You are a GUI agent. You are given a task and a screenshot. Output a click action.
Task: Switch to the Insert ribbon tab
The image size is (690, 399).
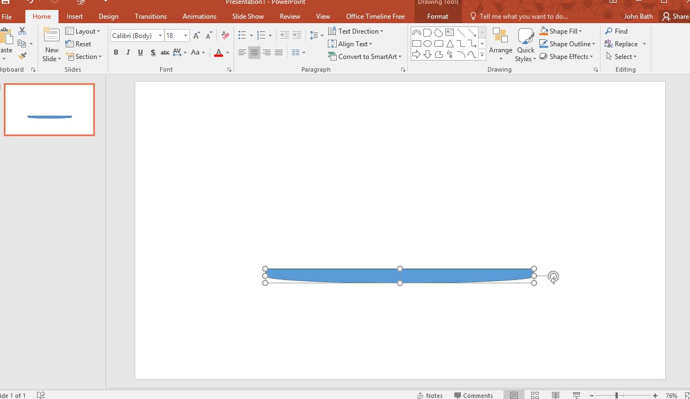tap(75, 16)
